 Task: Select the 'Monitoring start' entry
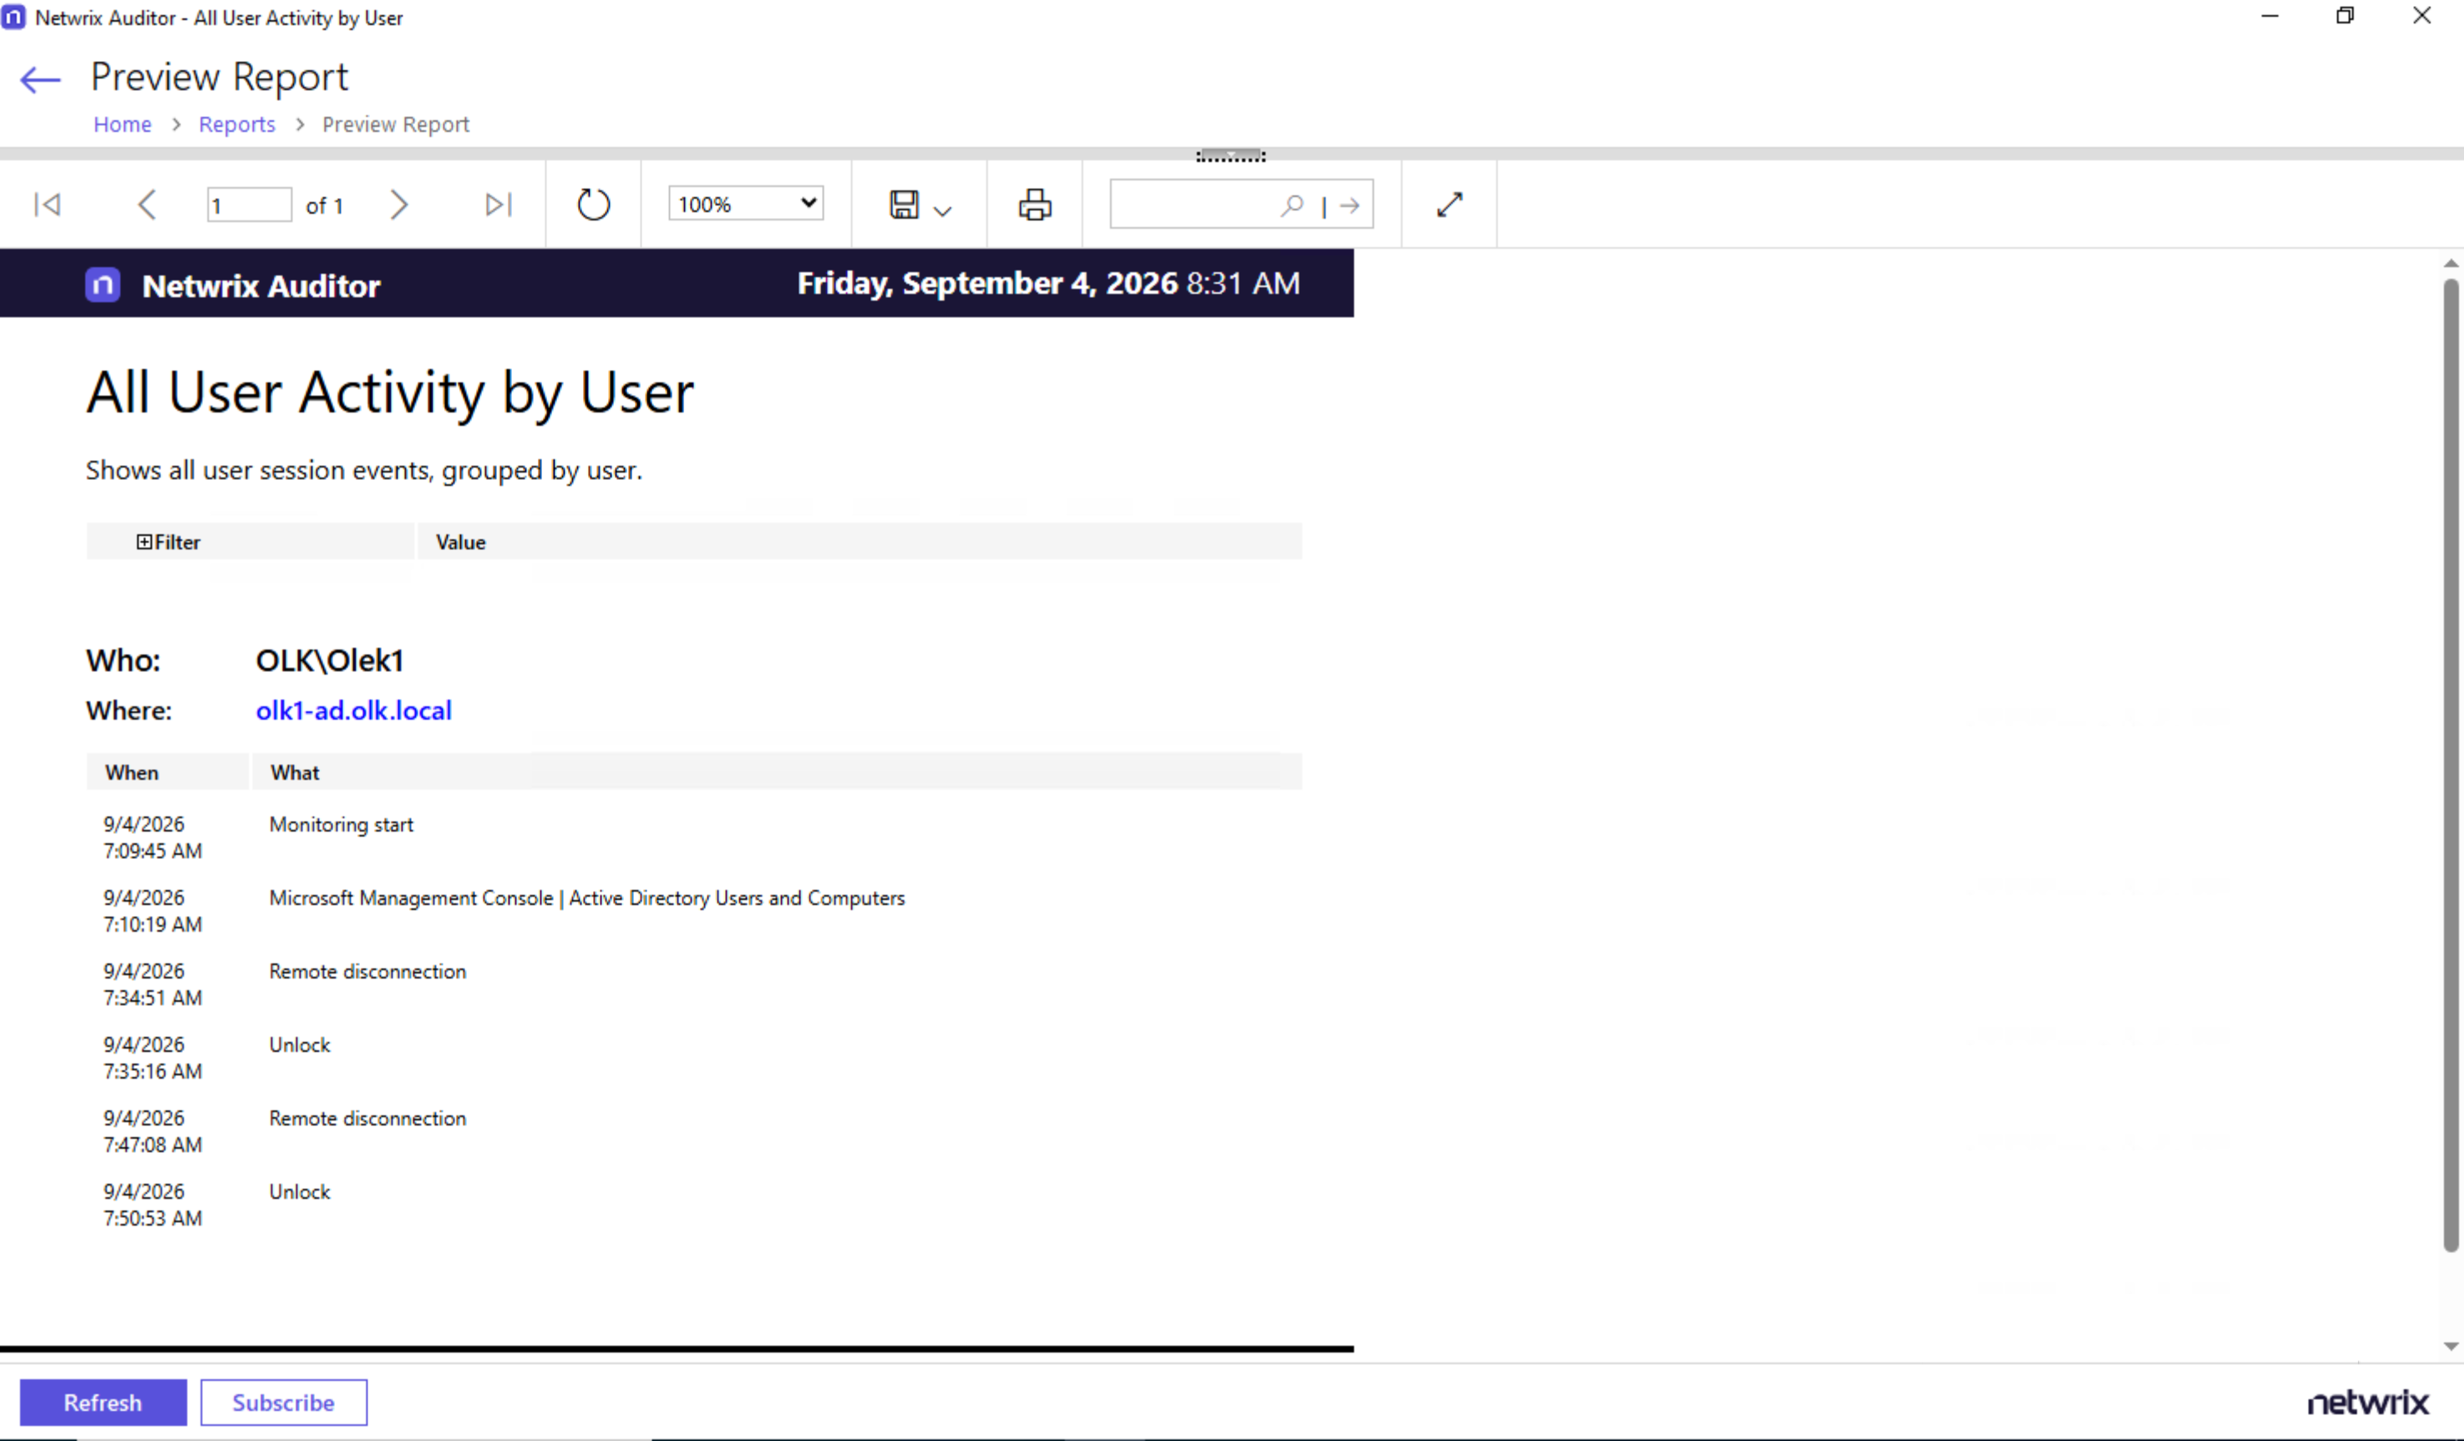coord(342,824)
